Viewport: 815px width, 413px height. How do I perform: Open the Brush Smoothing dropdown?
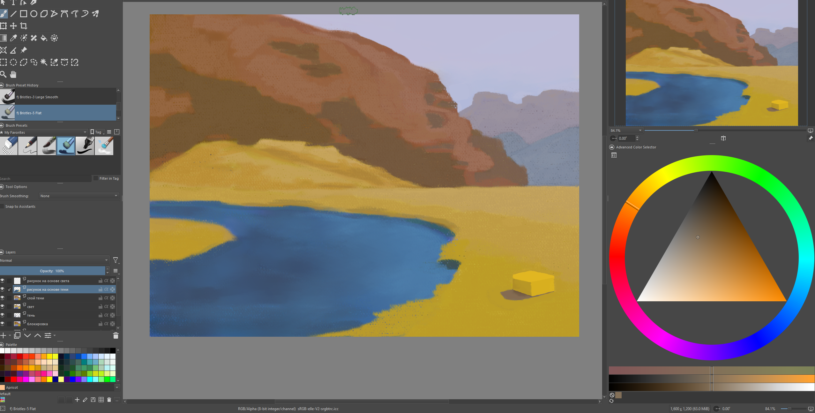tap(79, 196)
